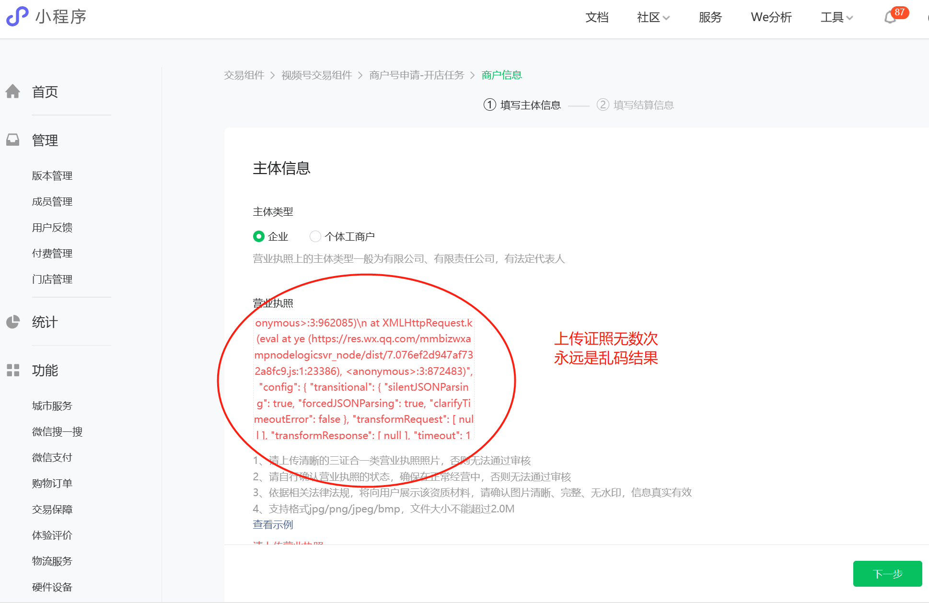Go to 视频号交易组件 breadcrumb
The image size is (929, 603).
[x=316, y=75]
